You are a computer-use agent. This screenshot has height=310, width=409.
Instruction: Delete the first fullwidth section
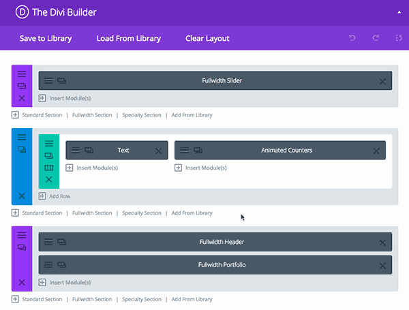(x=22, y=98)
